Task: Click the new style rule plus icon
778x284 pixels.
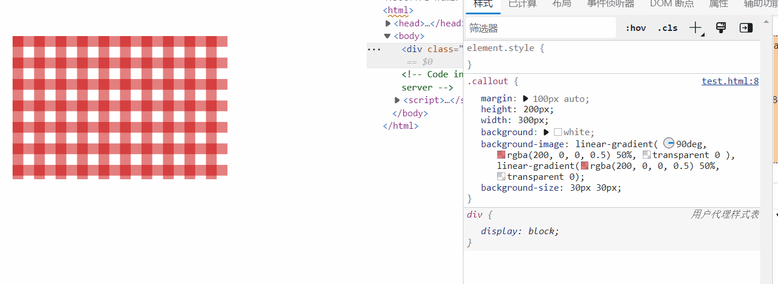Action: point(696,28)
